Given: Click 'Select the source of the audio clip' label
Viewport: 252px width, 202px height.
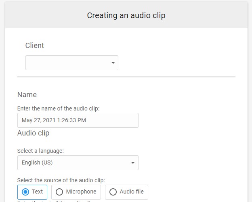Looking at the screenshot, I should point(61,180).
